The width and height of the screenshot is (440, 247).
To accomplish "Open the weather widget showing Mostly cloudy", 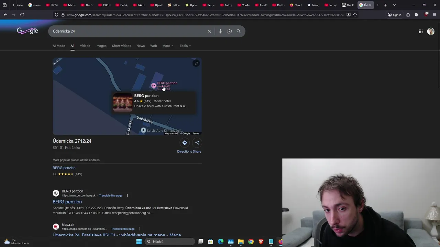I will click(x=16, y=242).
